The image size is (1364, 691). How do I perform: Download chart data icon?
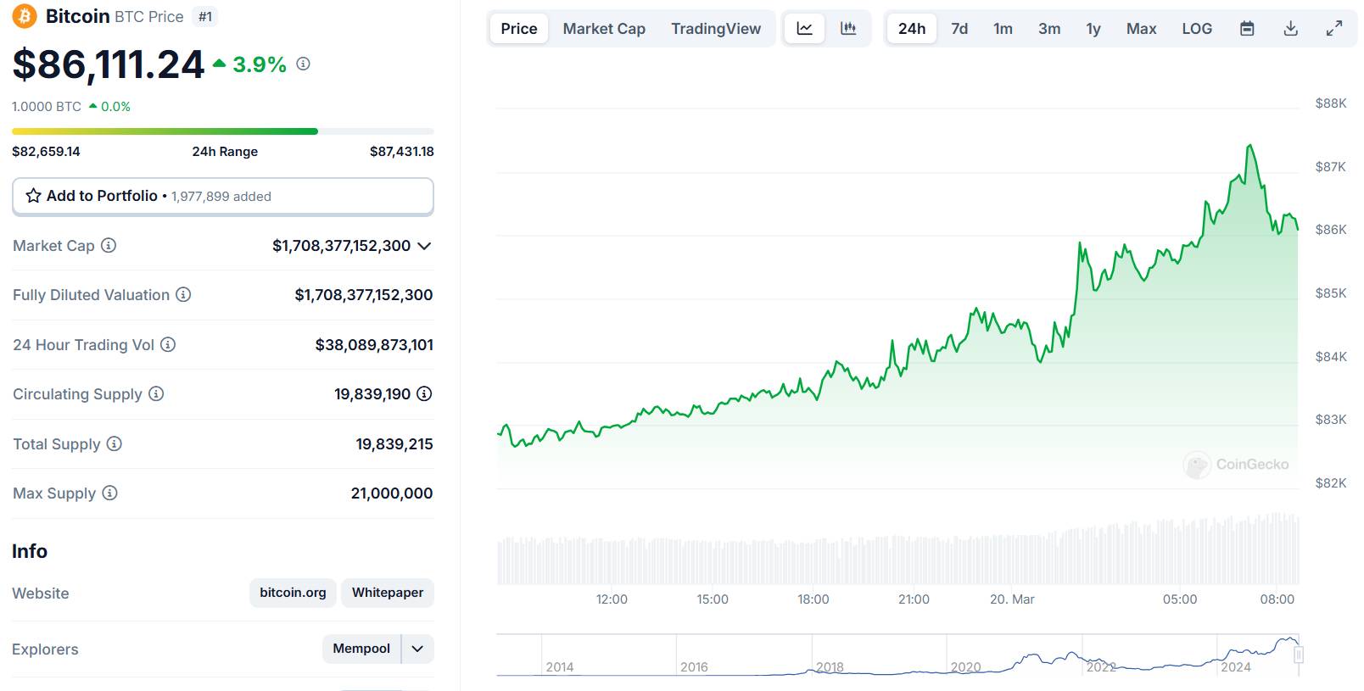click(1291, 29)
